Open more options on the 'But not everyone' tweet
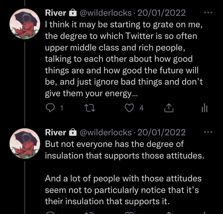 (x=208, y=132)
